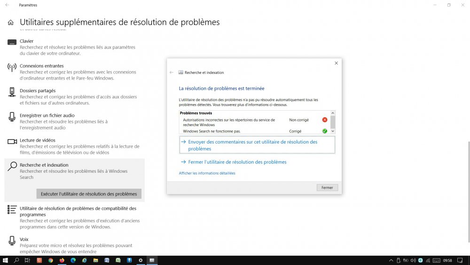
Task: Click the green Corrigé checkmark icon
Action: (325, 131)
